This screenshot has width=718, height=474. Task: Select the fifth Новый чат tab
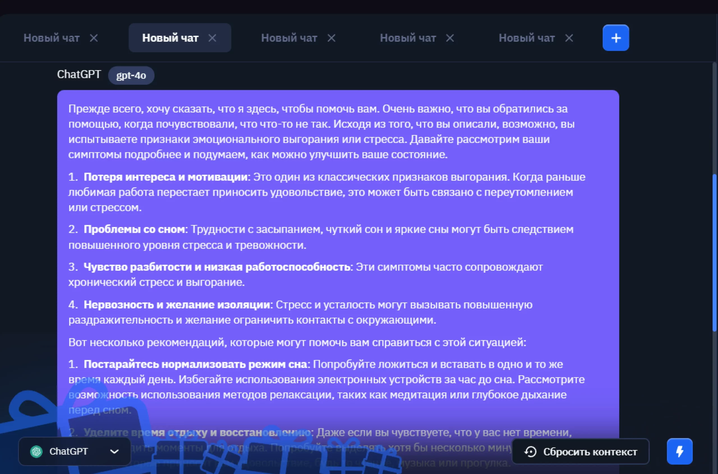(526, 38)
